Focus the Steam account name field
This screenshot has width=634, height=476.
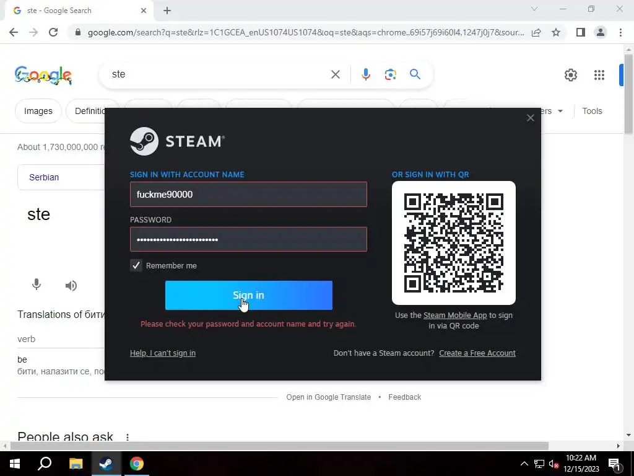pos(248,194)
